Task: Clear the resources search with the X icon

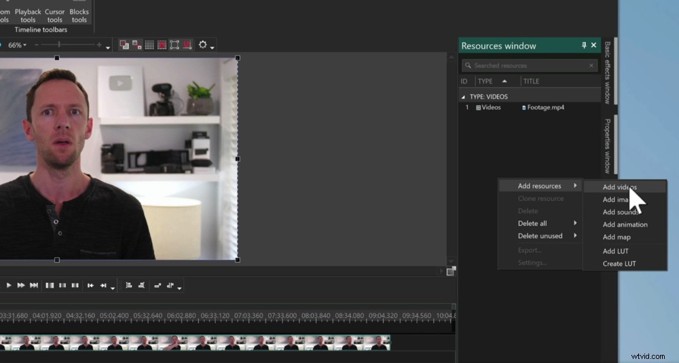Action: click(x=591, y=66)
